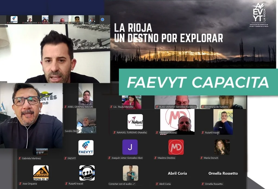Toggle the mute icon for Secretaría de Turismo
Screen dimensions: 278x189
[x=203, y=107]
